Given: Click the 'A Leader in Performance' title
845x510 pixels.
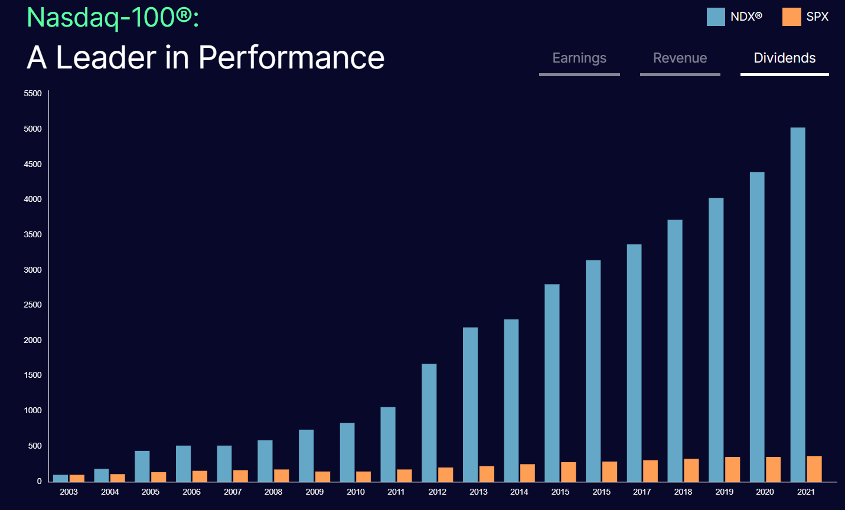Looking at the screenshot, I should [205, 57].
